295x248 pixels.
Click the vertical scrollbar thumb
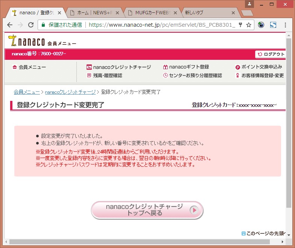[289, 123]
